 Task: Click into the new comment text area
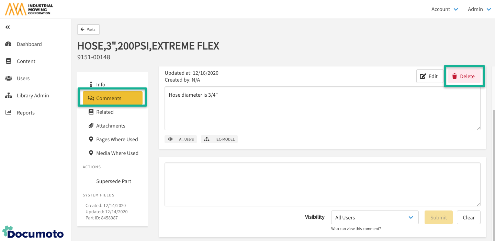[322, 184]
